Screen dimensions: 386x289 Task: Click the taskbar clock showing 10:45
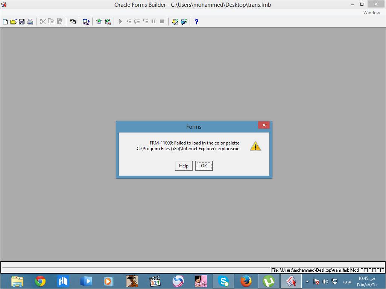click(366, 281)
